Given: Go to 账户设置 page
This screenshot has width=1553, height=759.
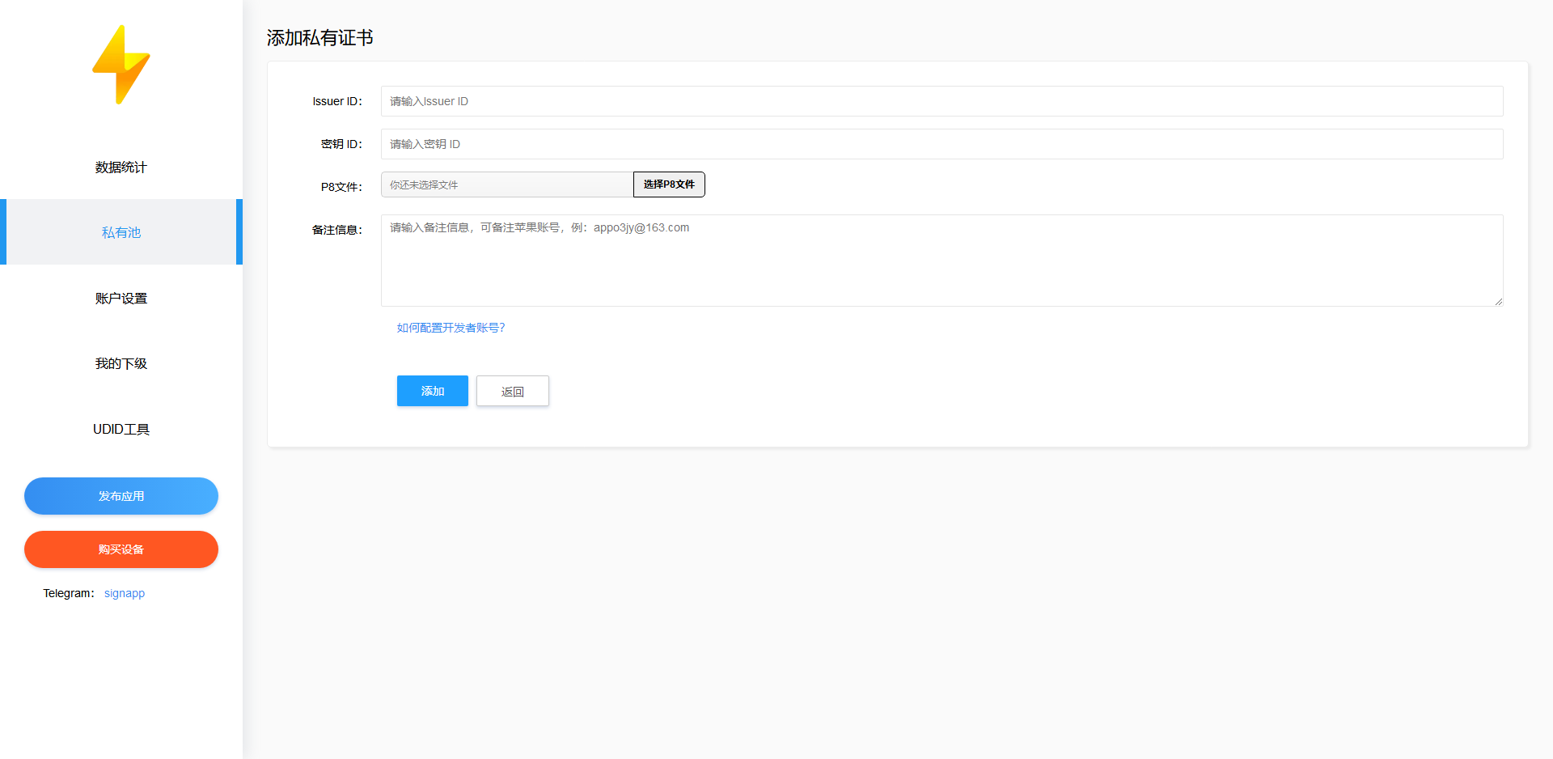Looking at the screenshot, I should coord(121,299).
